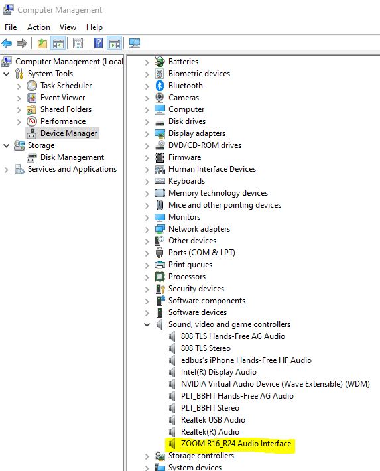Viewport: 380px width, 471px height.
Task: Toggle Show/Hide Action Pane toolbar icon
Action: tap(115, 44)
